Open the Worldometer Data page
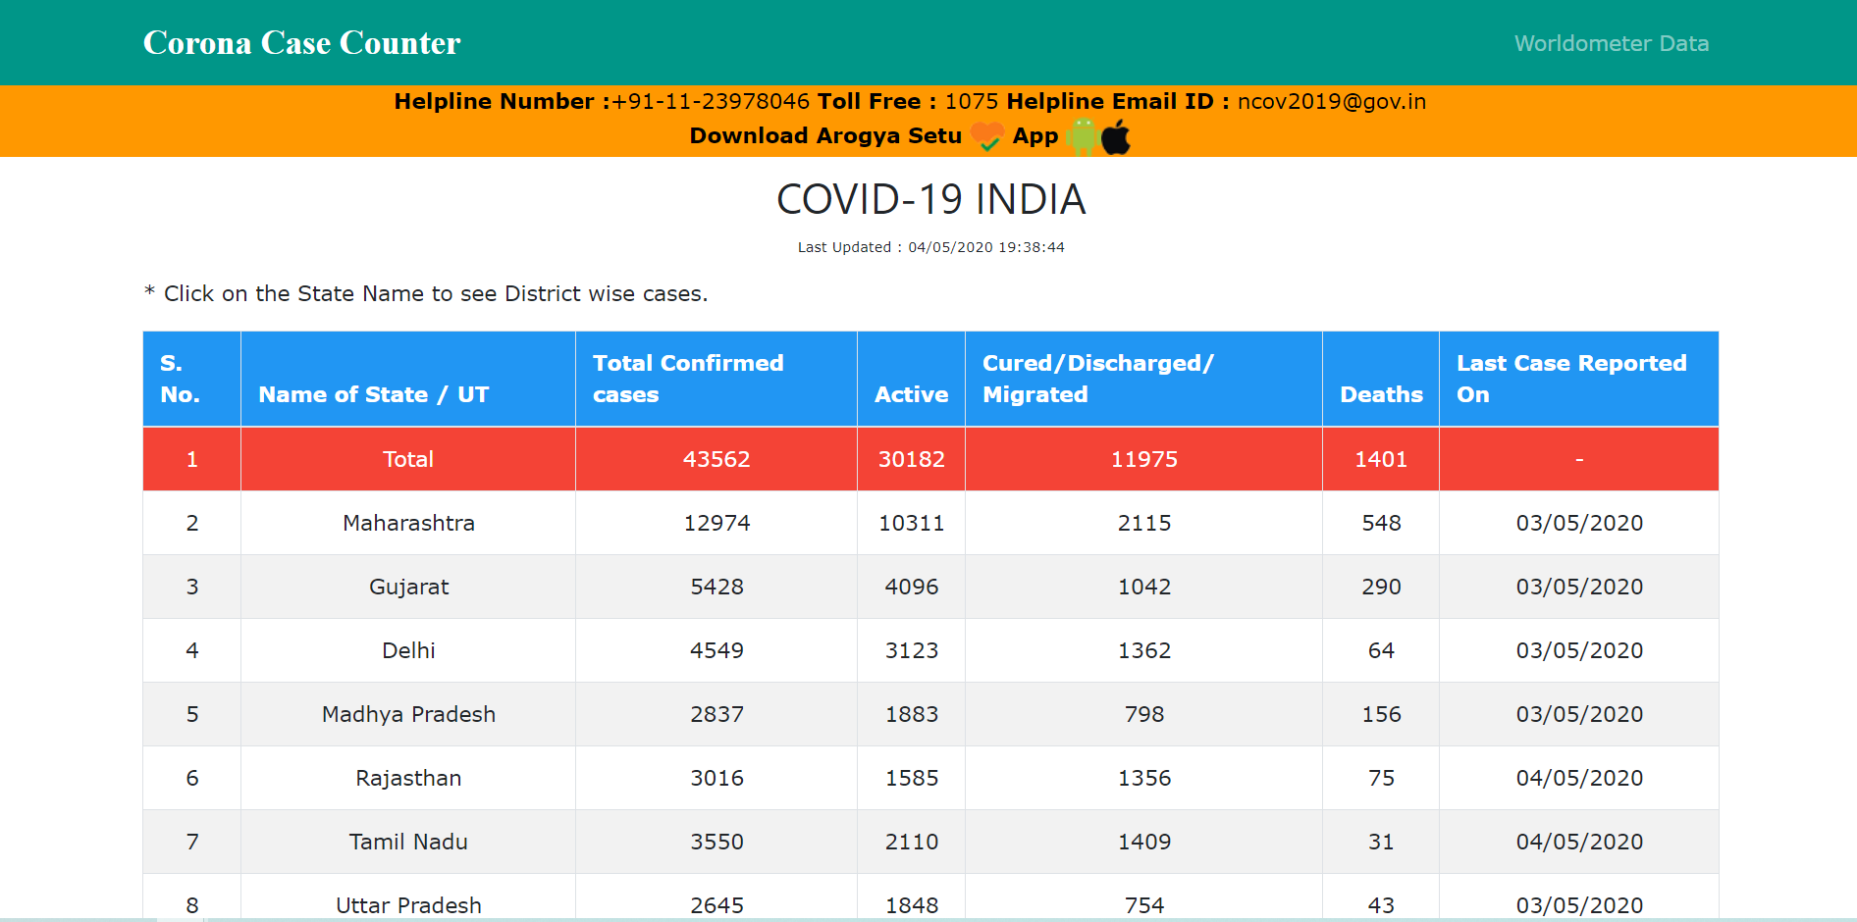Screen dimensions: 1857x922 pyautogui.click(x=1611, y=43)
